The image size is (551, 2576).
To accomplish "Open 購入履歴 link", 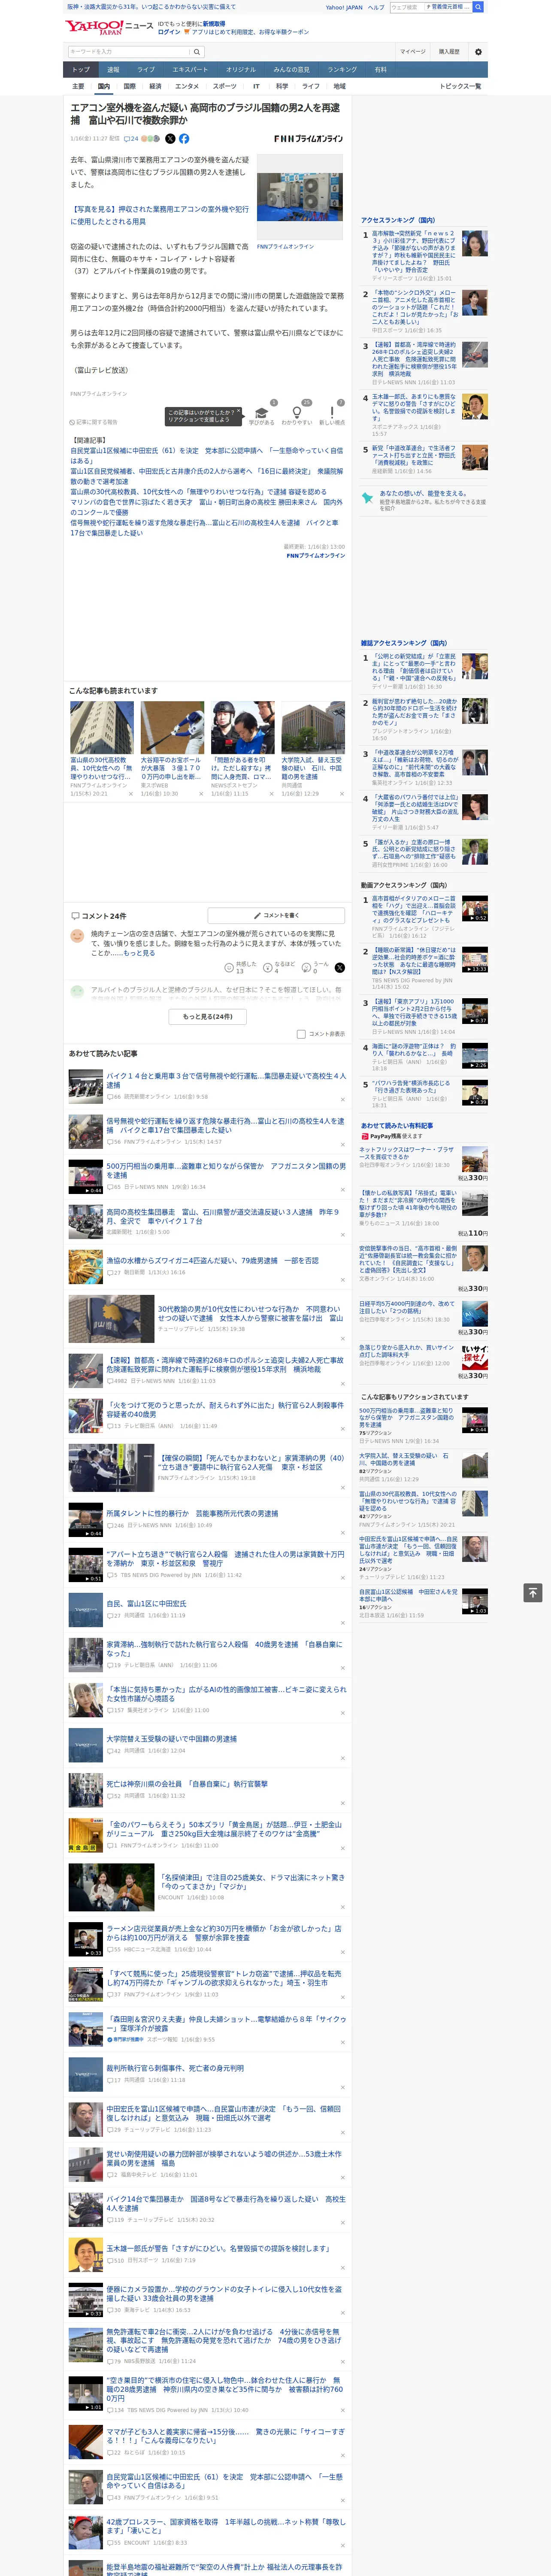I will (x=449, y=52).
